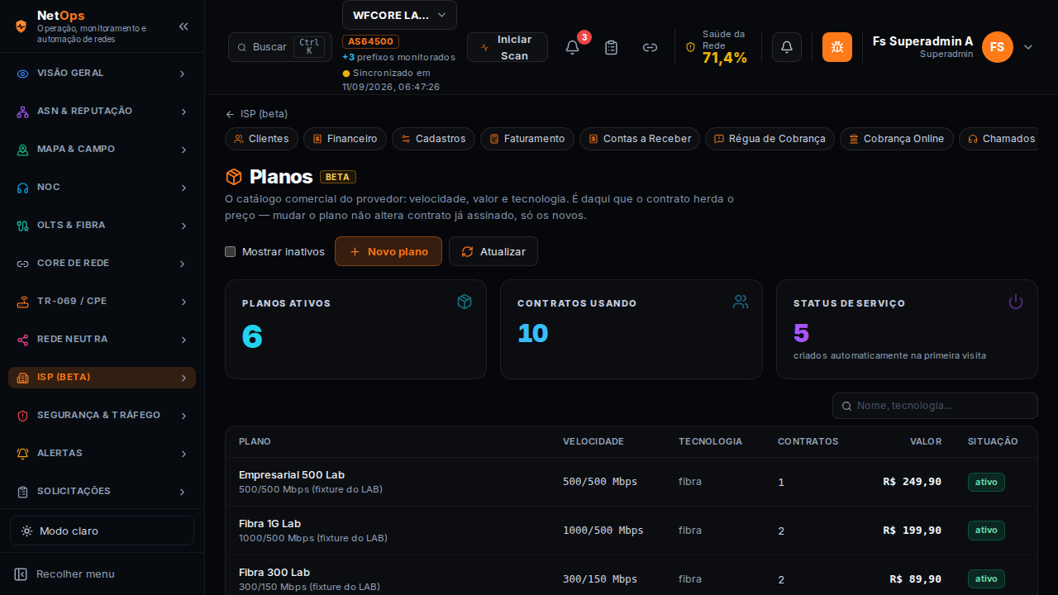Open the Chamados tab

998,139
